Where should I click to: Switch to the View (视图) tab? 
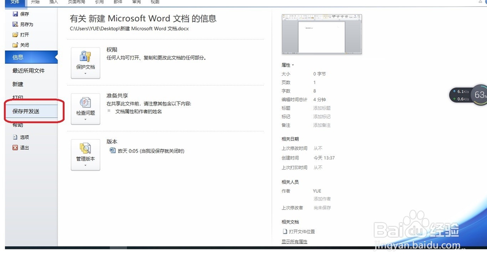(x=155, y=2)
